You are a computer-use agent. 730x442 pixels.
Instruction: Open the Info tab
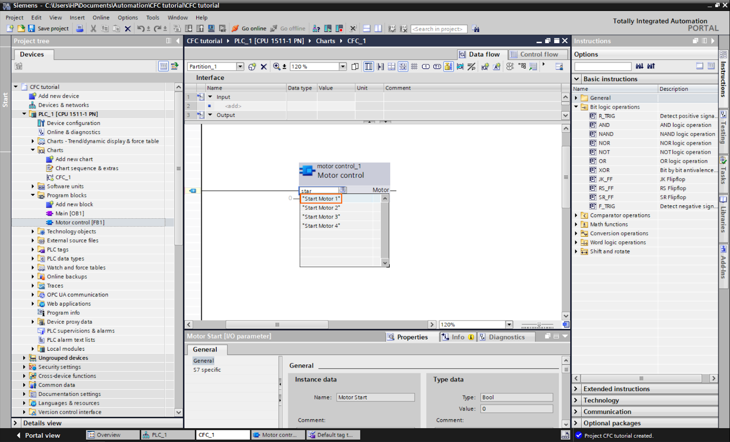tap(458, 337)
